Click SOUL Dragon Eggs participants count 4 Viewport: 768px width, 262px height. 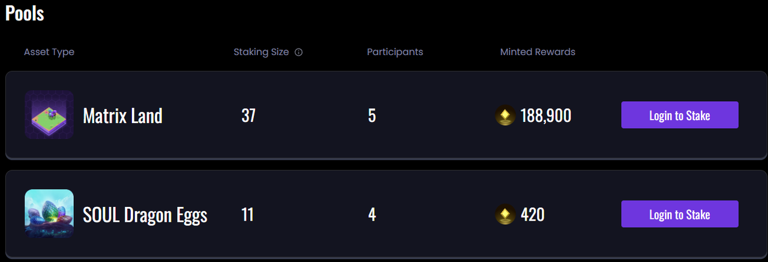(372, 215)
